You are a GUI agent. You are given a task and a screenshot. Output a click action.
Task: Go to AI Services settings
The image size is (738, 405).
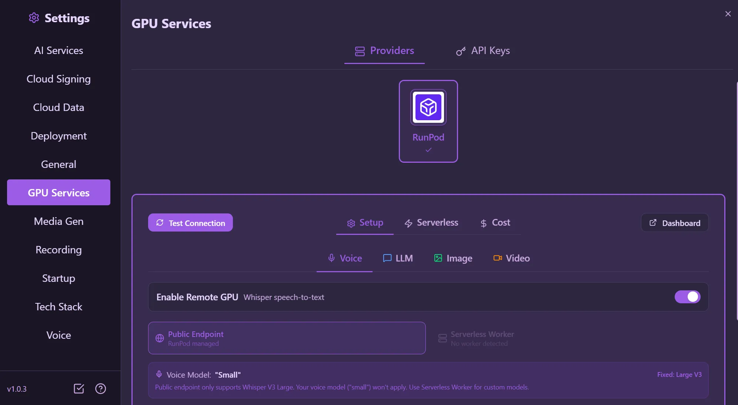tap(59, 50)
